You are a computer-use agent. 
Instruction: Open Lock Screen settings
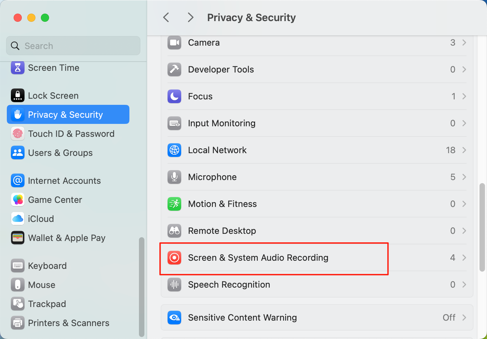(53, 95)
